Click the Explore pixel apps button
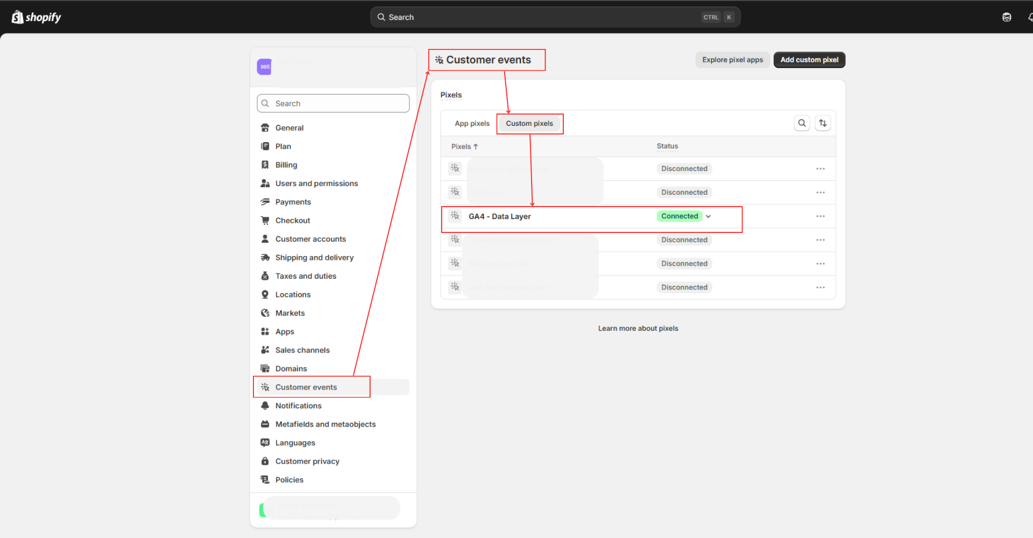 click(733, 60)
